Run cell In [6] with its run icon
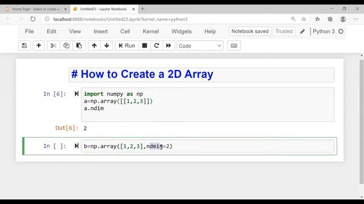This screenshot has width=364, height=204. click(76, 93)
